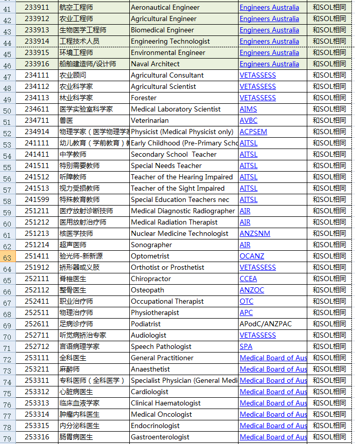Select row header 50
Viewport: 355px width, 444px height.
pos(8,109)
